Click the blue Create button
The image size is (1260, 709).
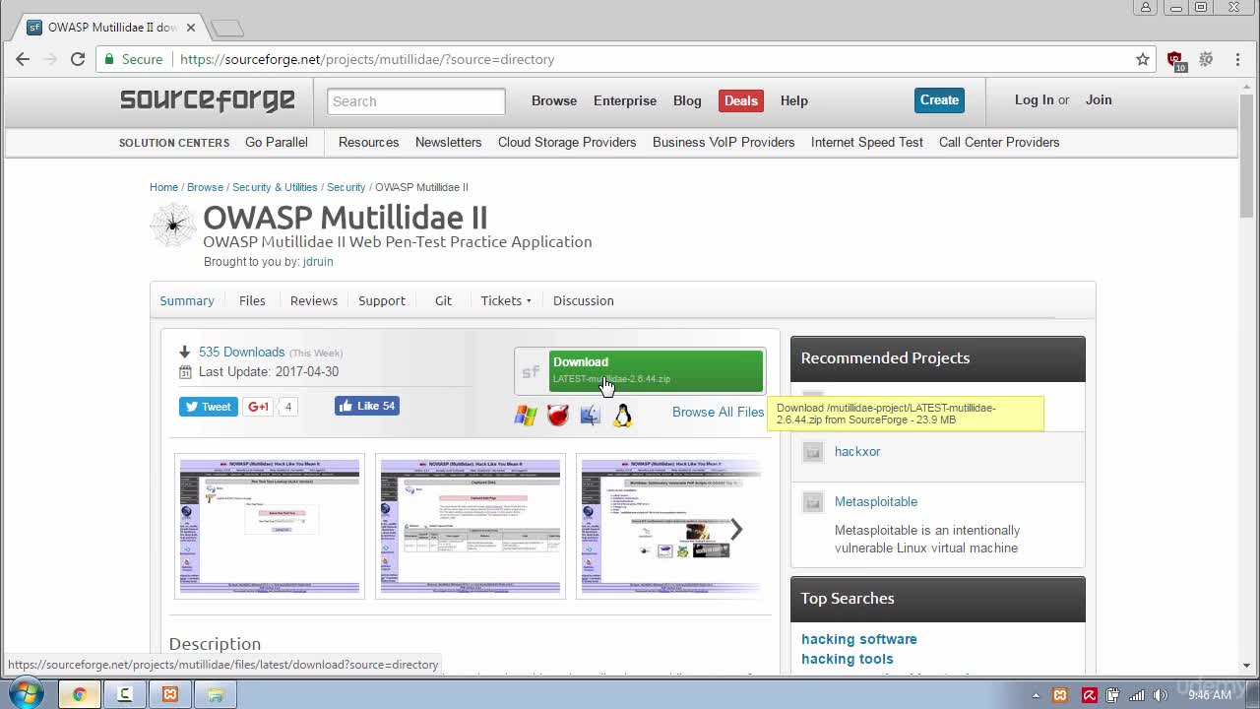point(939,100)
